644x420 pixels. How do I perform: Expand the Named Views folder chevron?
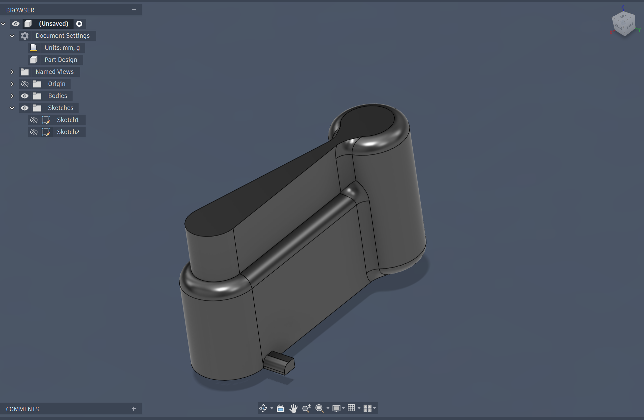click(12, 72)
